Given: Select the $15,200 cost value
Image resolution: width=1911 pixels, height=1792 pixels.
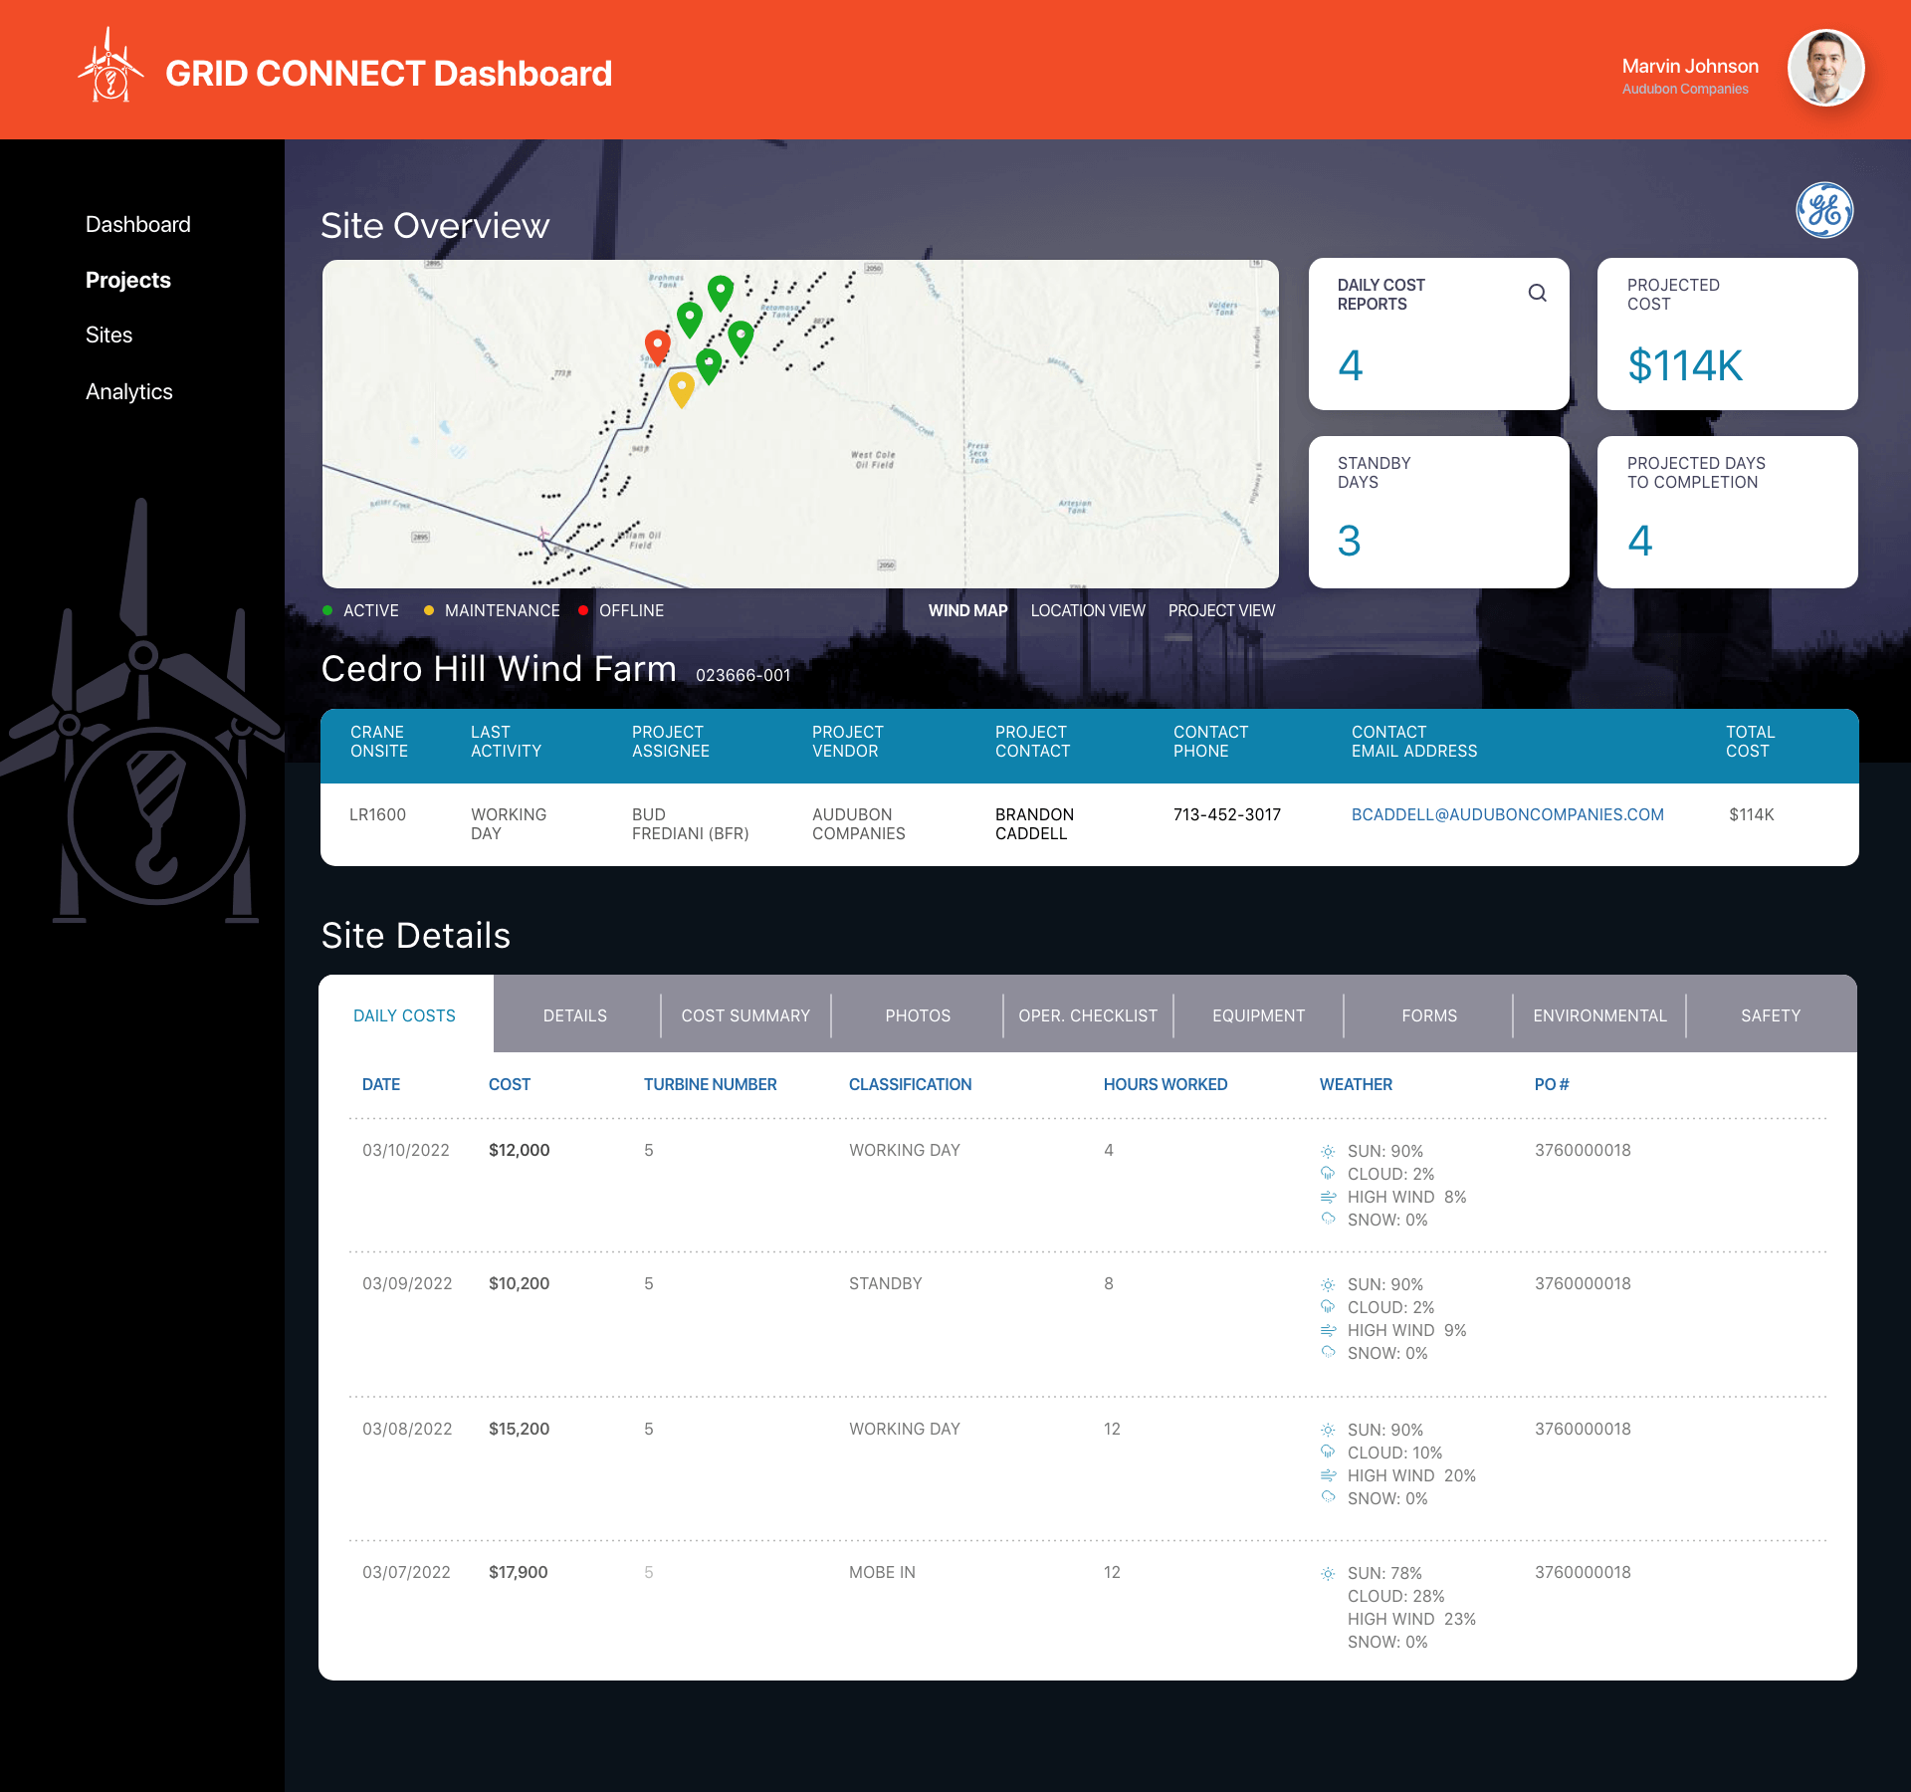Looking at the screenshot, I should 519,1429.
